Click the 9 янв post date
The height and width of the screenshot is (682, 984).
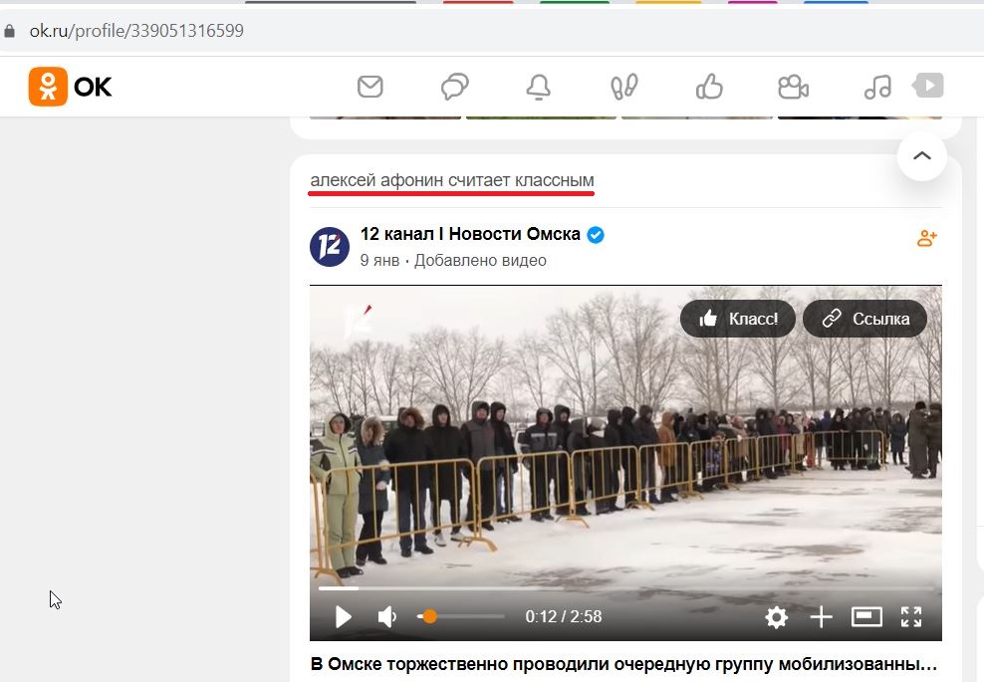pyautogui.click(x=379, y=261)
